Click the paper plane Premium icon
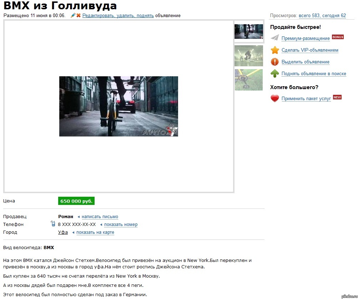This screenshot has height=299, width=358. click(275, 38)
